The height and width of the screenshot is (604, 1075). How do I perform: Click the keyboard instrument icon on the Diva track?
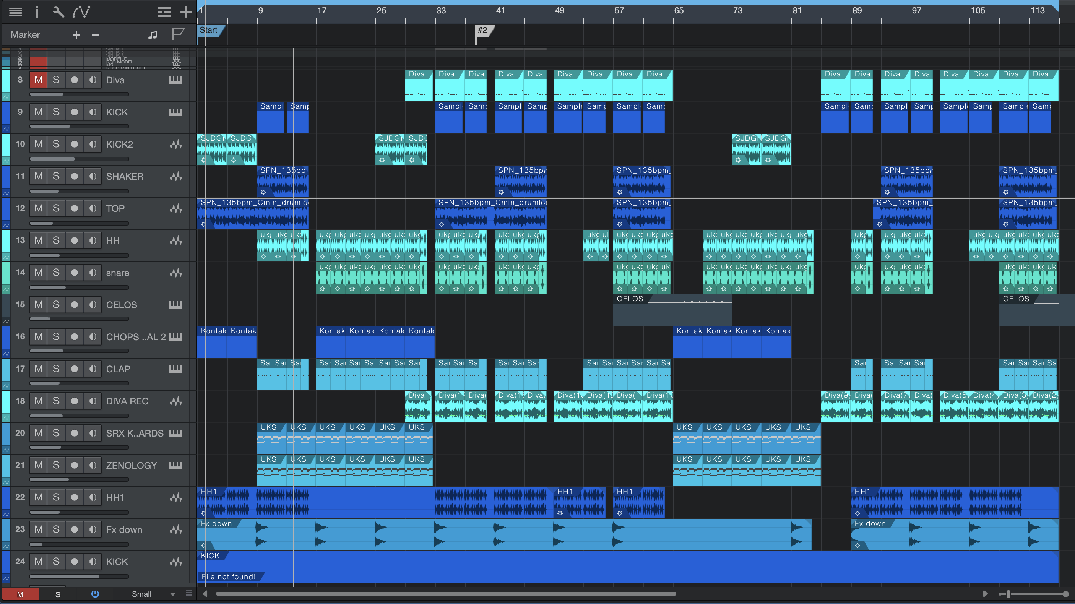pos(175,80)
